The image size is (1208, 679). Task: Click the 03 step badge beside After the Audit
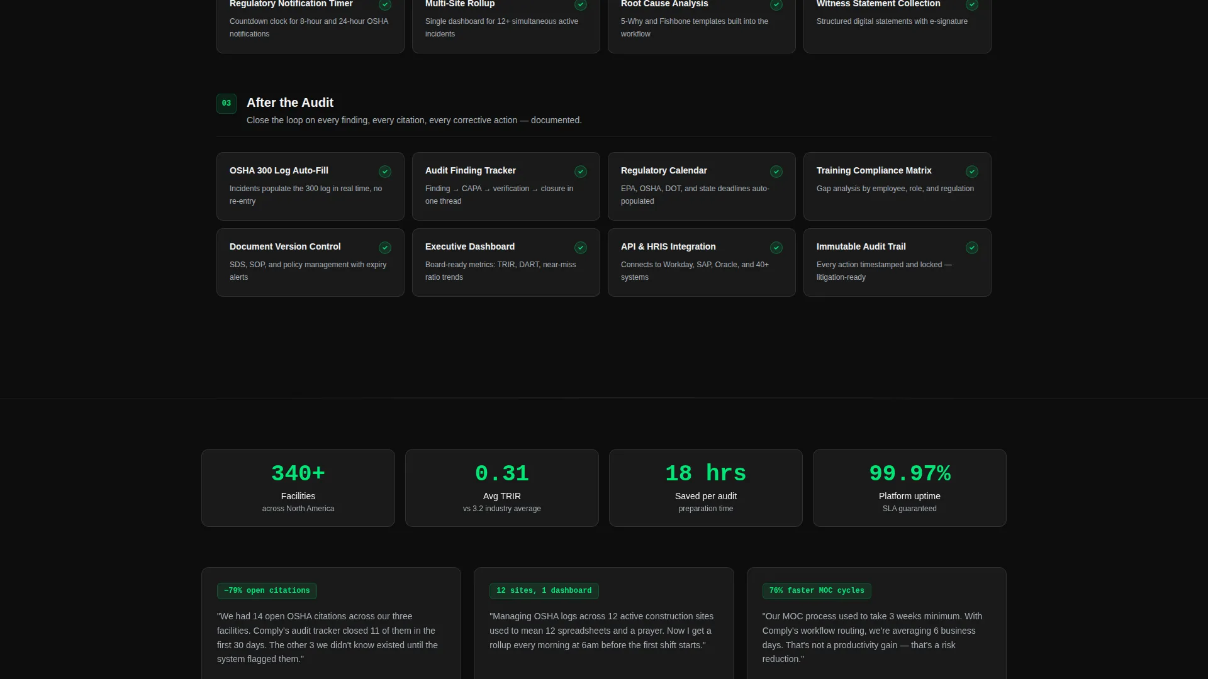pyautogui.click(x=226, y=104)
